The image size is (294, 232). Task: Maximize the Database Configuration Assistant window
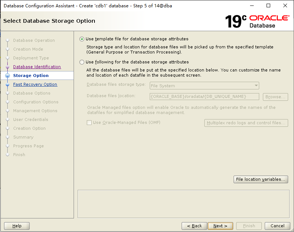pos(268,5)
